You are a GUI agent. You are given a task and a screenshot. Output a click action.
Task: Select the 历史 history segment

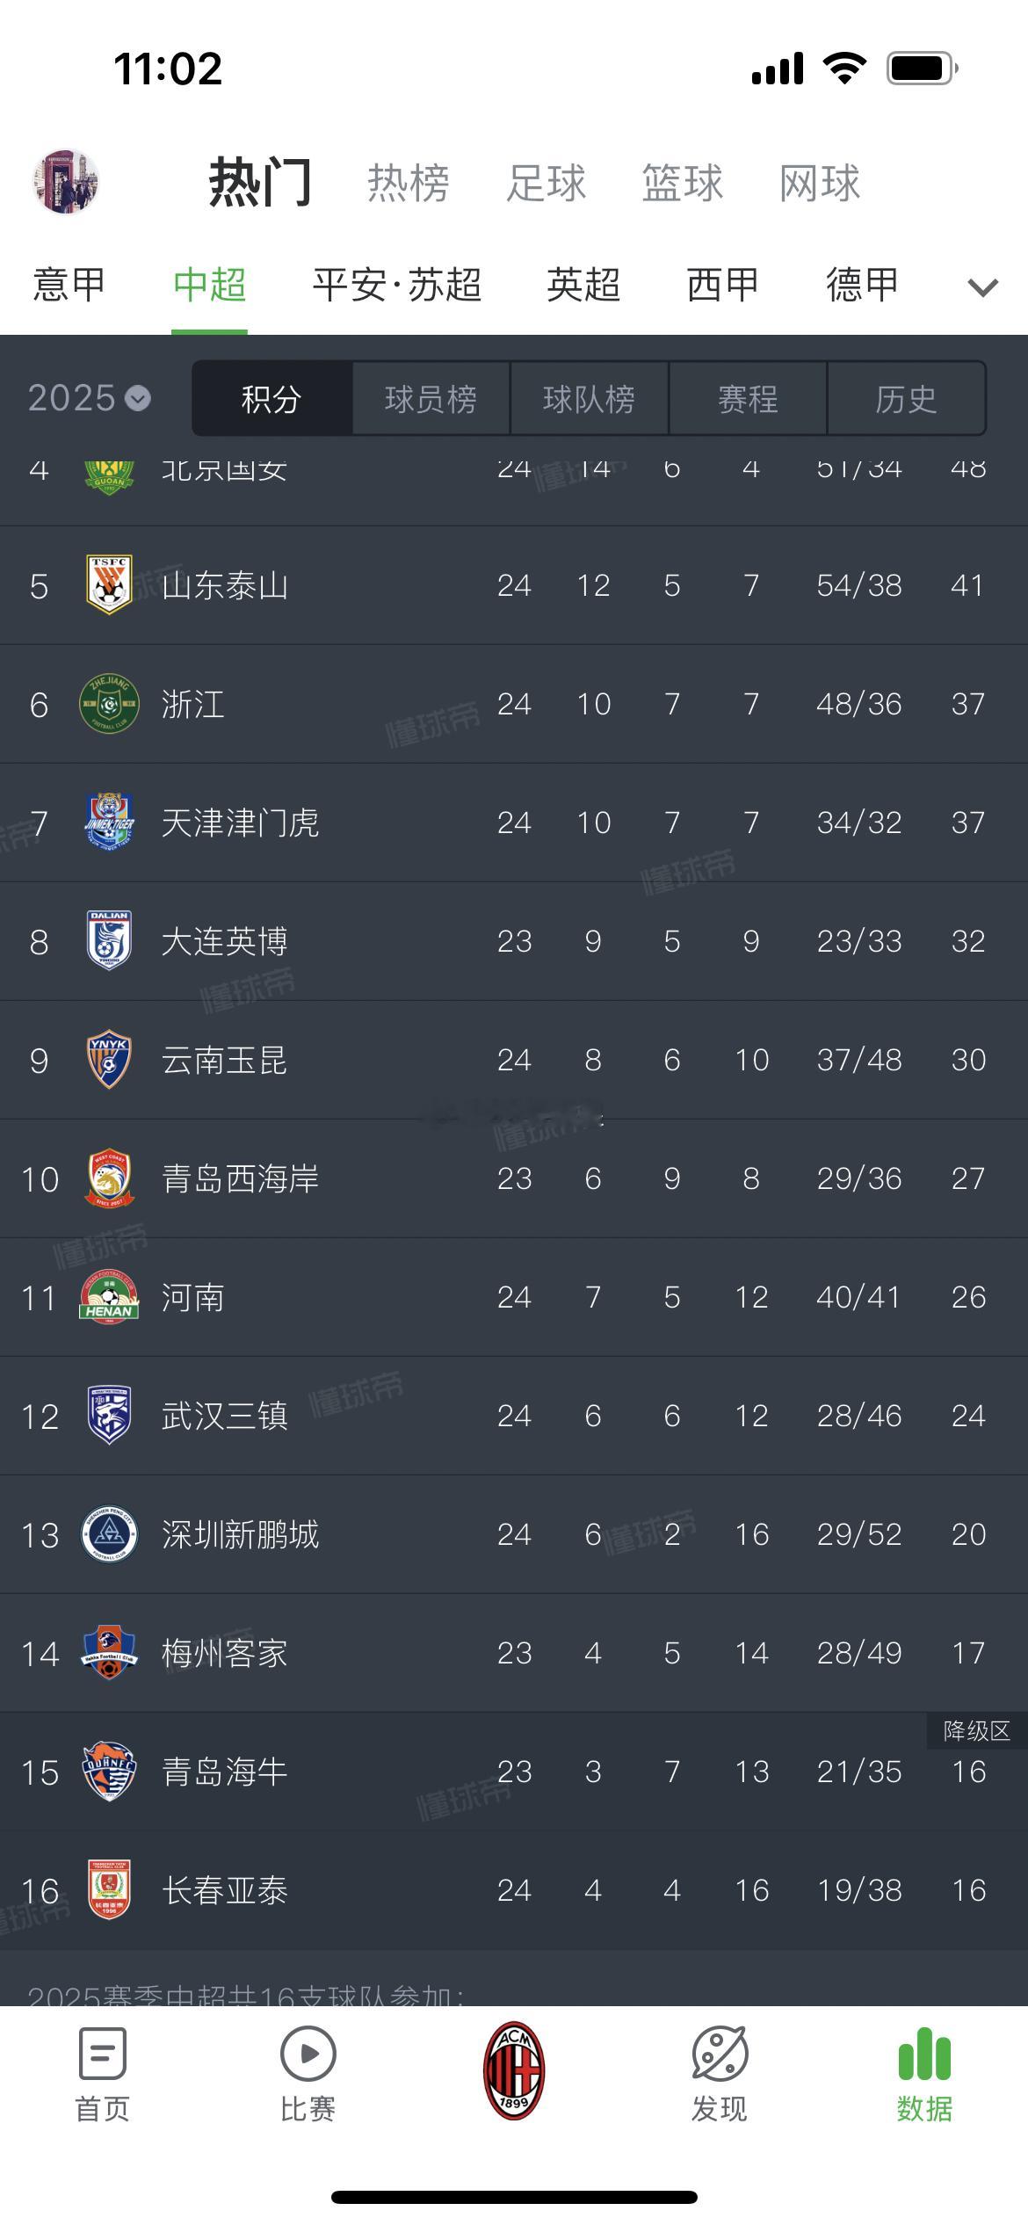pos(906,399)
